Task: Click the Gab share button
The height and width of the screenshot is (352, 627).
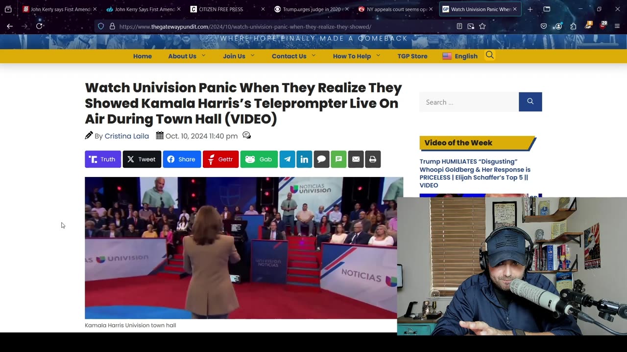Action: click(259, 159)
